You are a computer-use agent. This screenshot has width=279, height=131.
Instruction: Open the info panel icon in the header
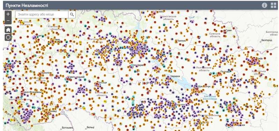[x=264, y=5]
